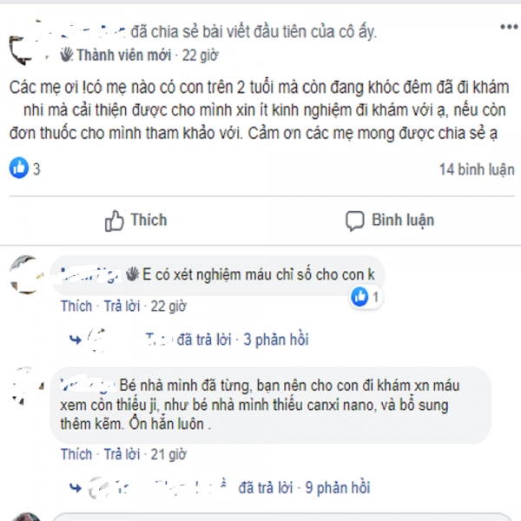Open the three-dot post options menu
This screenshot has width=521, height=521.
pos(510,27)
